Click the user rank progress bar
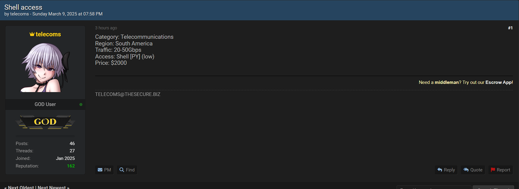Screen dimensions: 519x189 pos(45,136)
